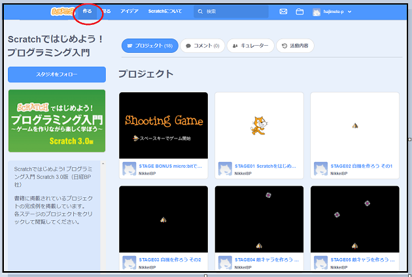Switch to the コメント (0) tab
Image resolution: width=412 pixels, height=277 pixels.
tap(202, 46)
